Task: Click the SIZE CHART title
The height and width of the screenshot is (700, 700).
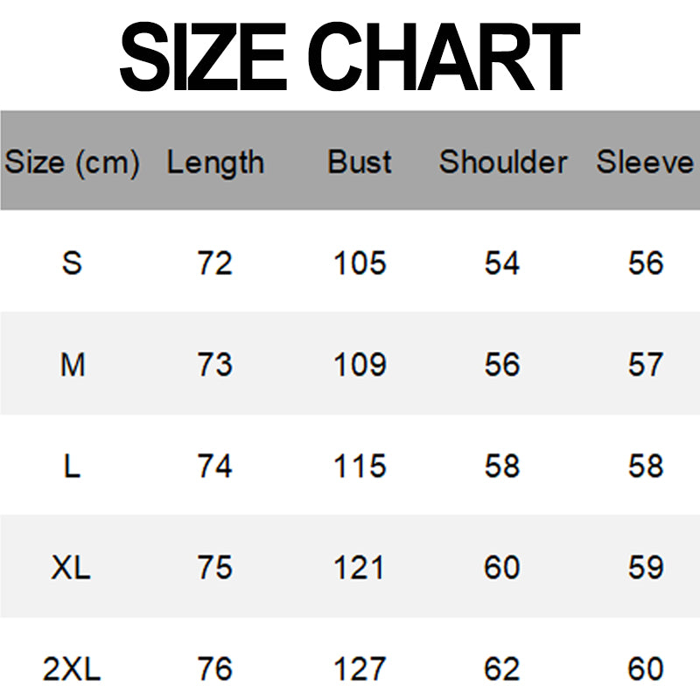Action: point(349,58)
